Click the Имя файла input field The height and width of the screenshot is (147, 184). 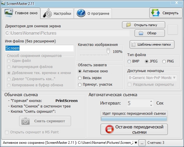(x=39, y=48)
